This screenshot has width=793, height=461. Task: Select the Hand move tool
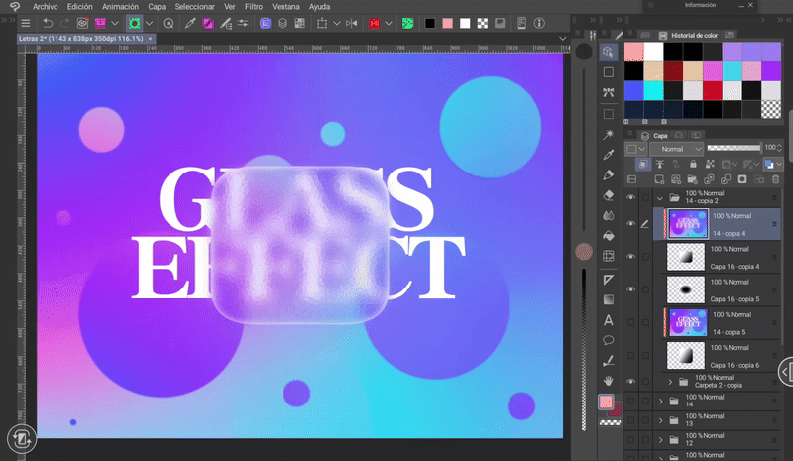point(609,382)
